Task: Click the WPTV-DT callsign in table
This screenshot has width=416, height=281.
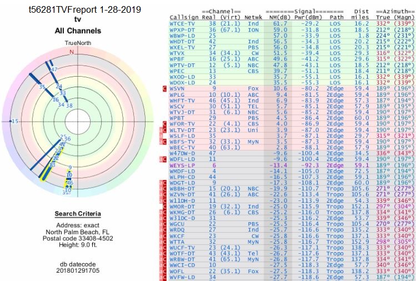Action: point(182,65)
